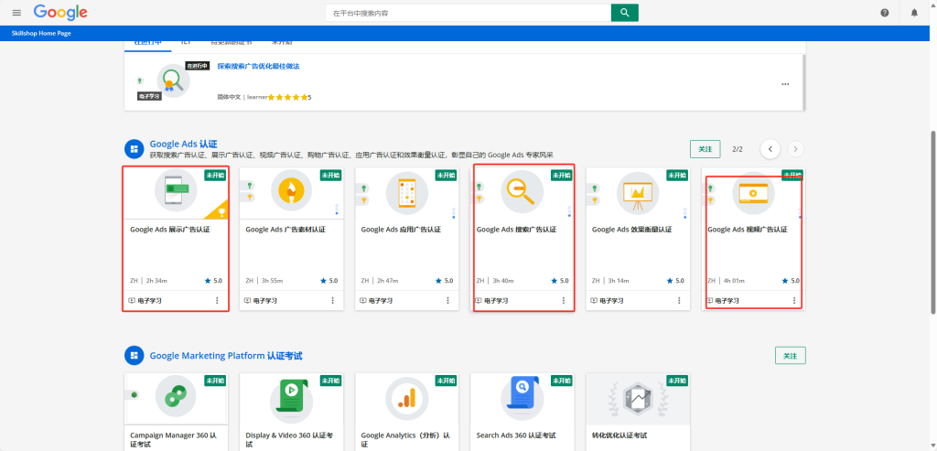The height and width of the screenshot is (451, 937).
Task: Click the Google logo
Action: pyautogui.click(x=60, y=13)
